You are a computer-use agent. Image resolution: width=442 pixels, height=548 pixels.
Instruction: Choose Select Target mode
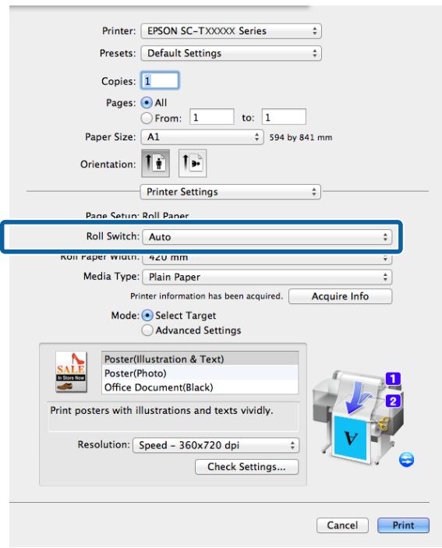[147, 316]
